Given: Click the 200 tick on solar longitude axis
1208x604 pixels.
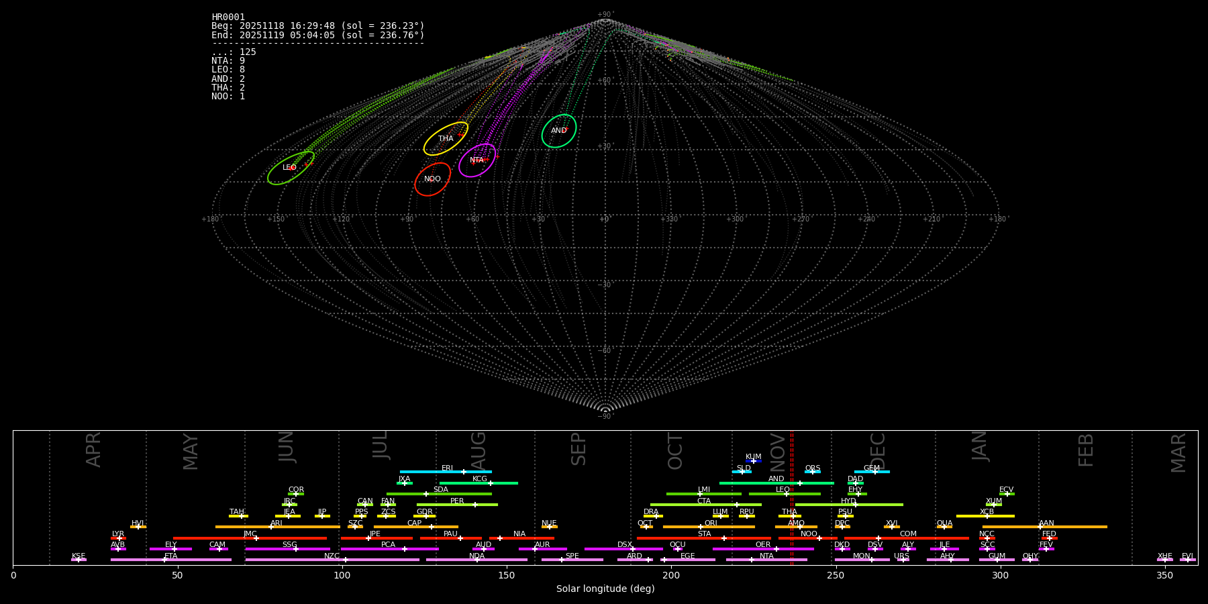Looking at the screenshot, I should coord(671,575).
